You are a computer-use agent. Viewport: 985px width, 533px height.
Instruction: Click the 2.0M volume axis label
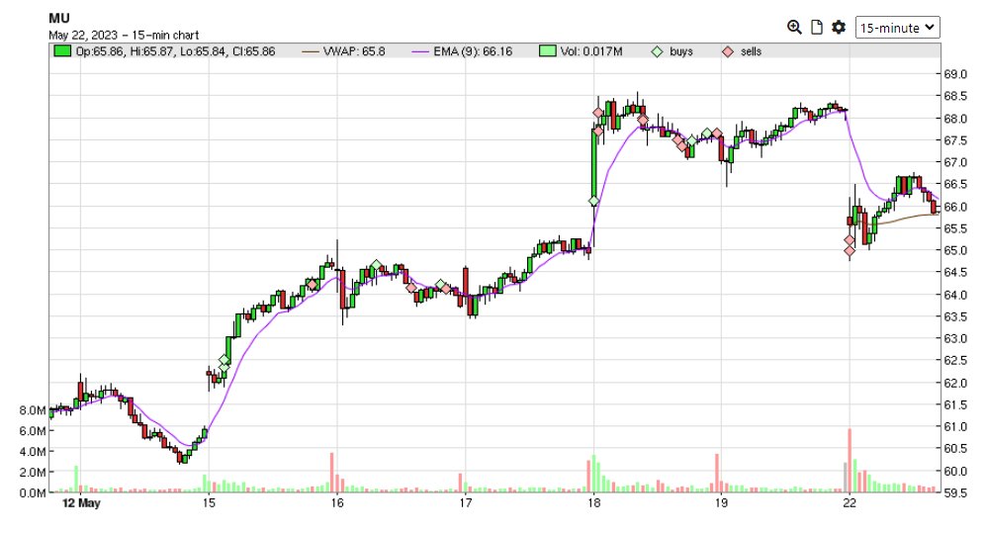point(33,472)
